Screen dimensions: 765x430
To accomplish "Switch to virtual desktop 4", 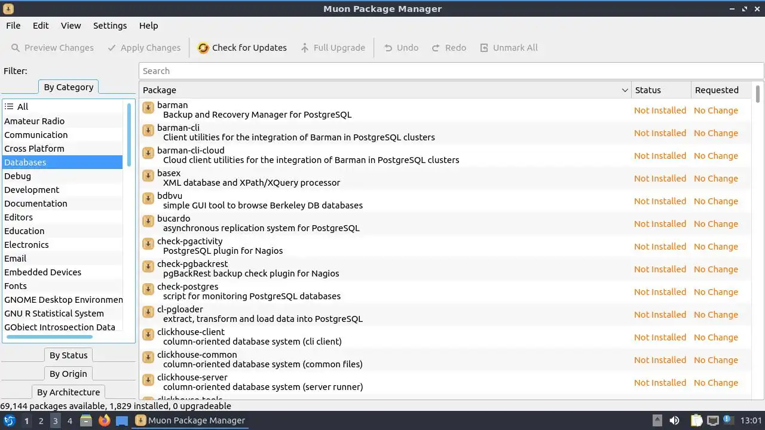I will (x=69, y=420).
